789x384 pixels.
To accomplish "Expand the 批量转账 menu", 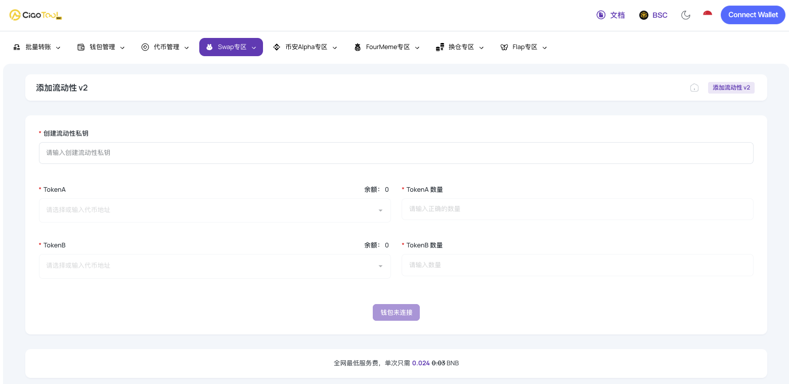I will pos(37,47).
